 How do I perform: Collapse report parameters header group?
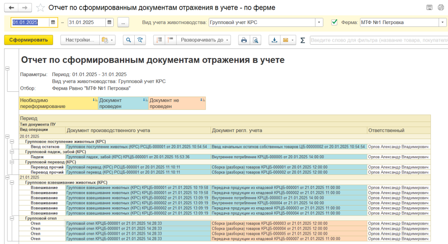point(7,68)
